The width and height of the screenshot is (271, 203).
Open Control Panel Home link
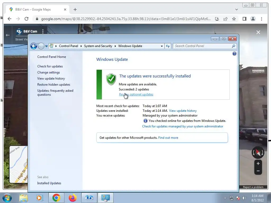(x=52, y=57)
